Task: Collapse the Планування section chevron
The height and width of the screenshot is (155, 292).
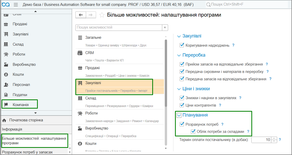Action: (x=179, y=115)
